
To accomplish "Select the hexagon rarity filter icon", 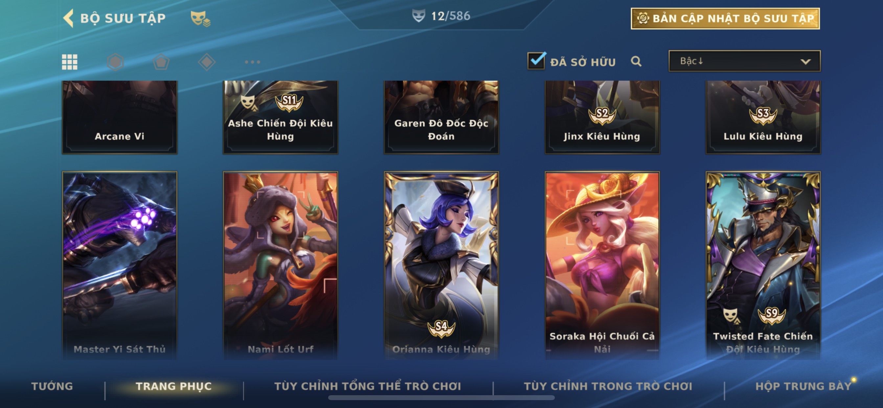I will tap(115, 62).
